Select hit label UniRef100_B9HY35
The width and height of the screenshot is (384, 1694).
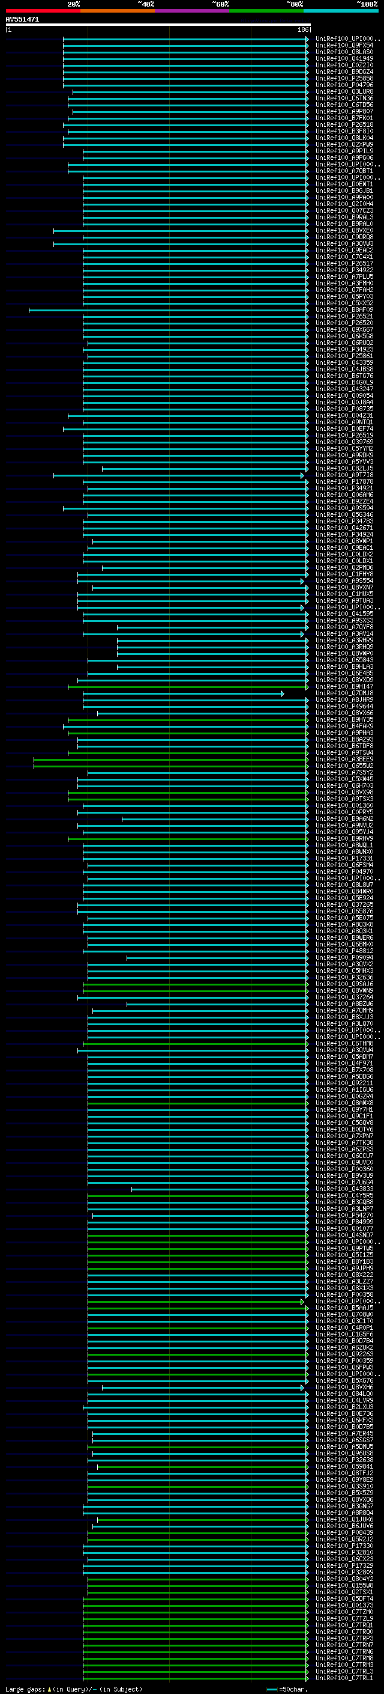point(344,720)
